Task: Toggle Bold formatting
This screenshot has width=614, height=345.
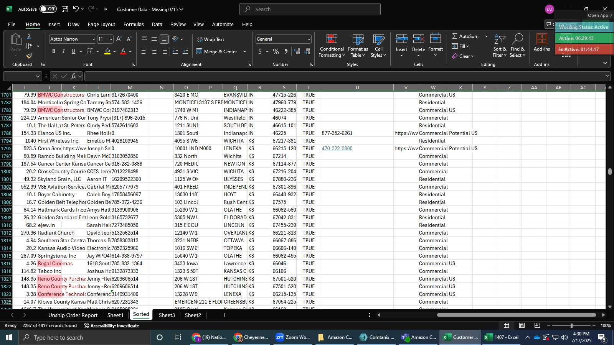Action: click(54, 51)
